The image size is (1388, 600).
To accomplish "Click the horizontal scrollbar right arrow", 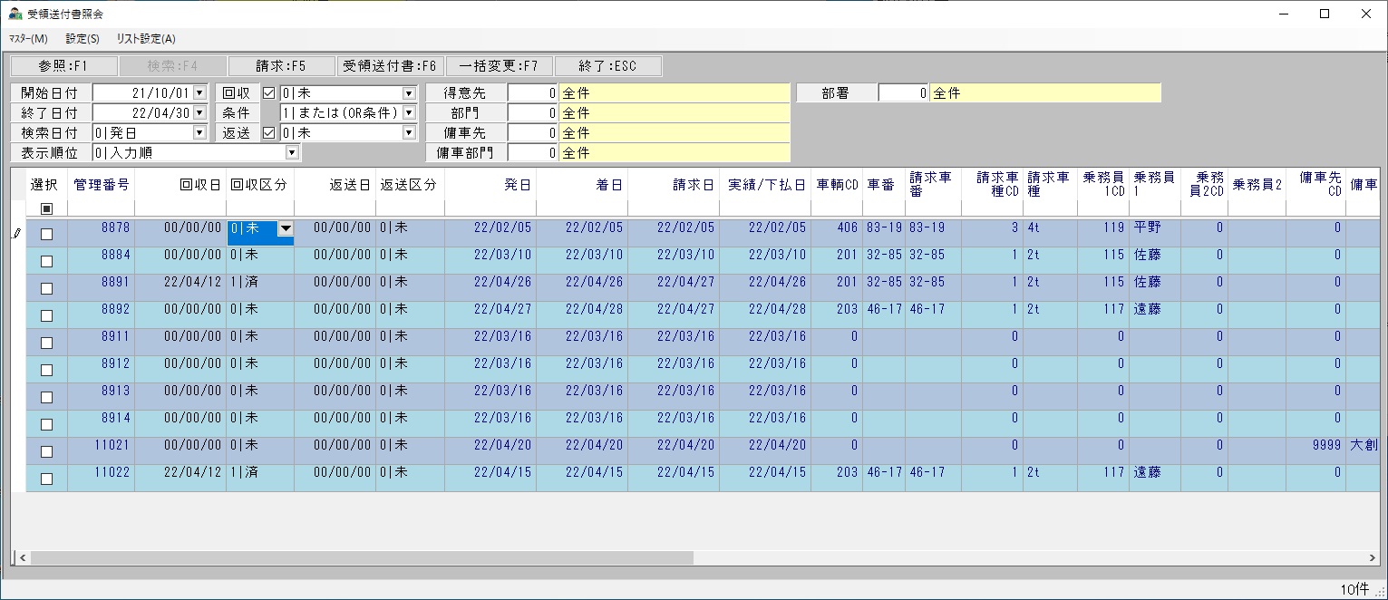I will tap(1373, 557).
